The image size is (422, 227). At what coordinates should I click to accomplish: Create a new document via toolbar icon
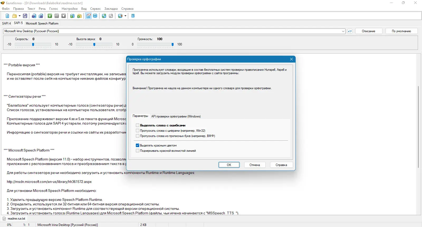[x=7, y=16]
